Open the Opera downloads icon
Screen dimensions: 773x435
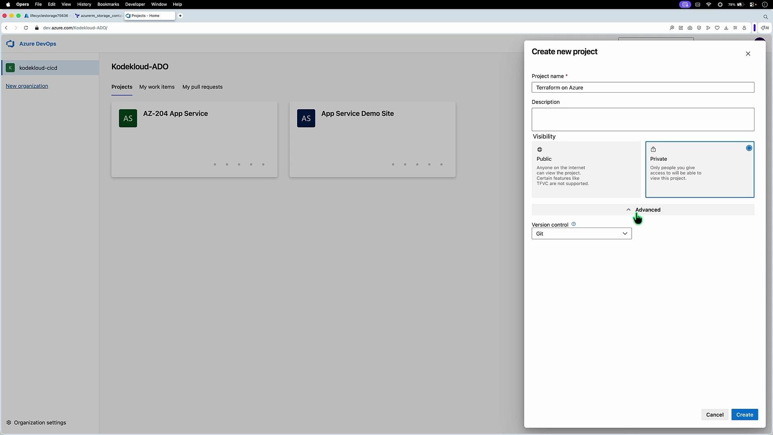pyautogui.click(x=726, y=28)
